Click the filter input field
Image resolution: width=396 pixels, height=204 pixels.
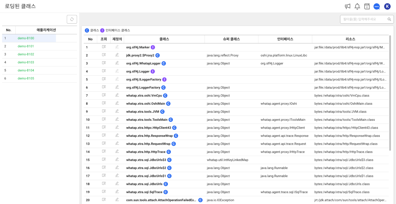(367, 19)
